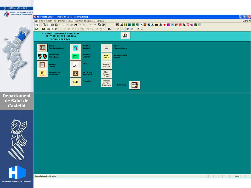
Task: Open the Analítica Habitual test-tube button
Action: click(76, 48)
